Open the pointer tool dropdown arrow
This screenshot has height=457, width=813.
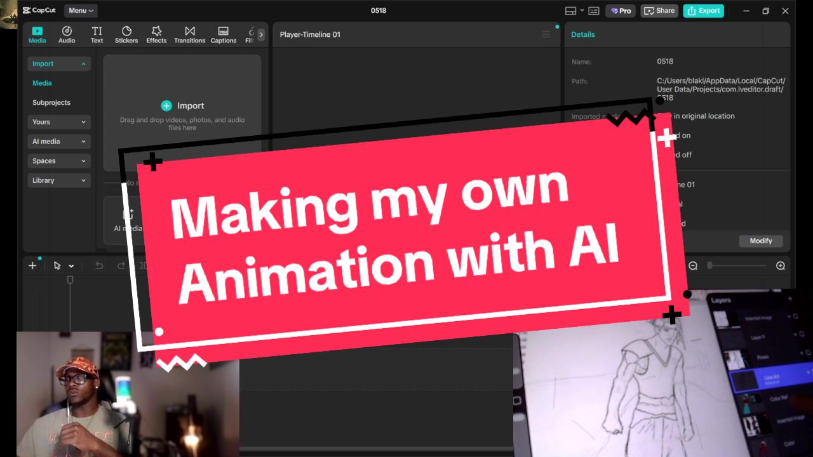tap(71, 267)
